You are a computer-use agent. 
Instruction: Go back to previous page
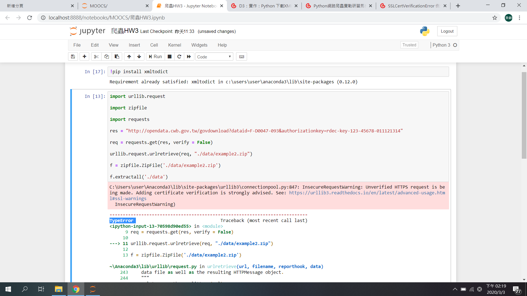click(x=8, y=18)
